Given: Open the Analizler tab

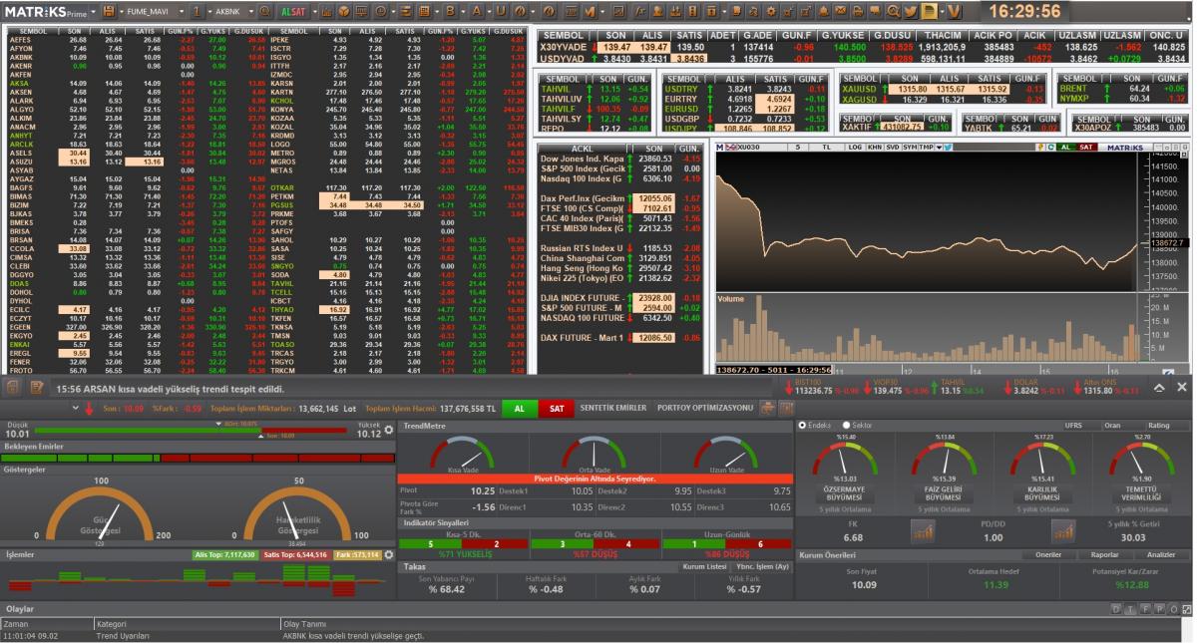Looking at the screenshot, I should coord(1160,555).
